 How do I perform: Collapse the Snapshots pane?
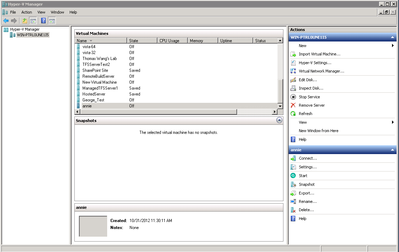(x=279, y=120)
